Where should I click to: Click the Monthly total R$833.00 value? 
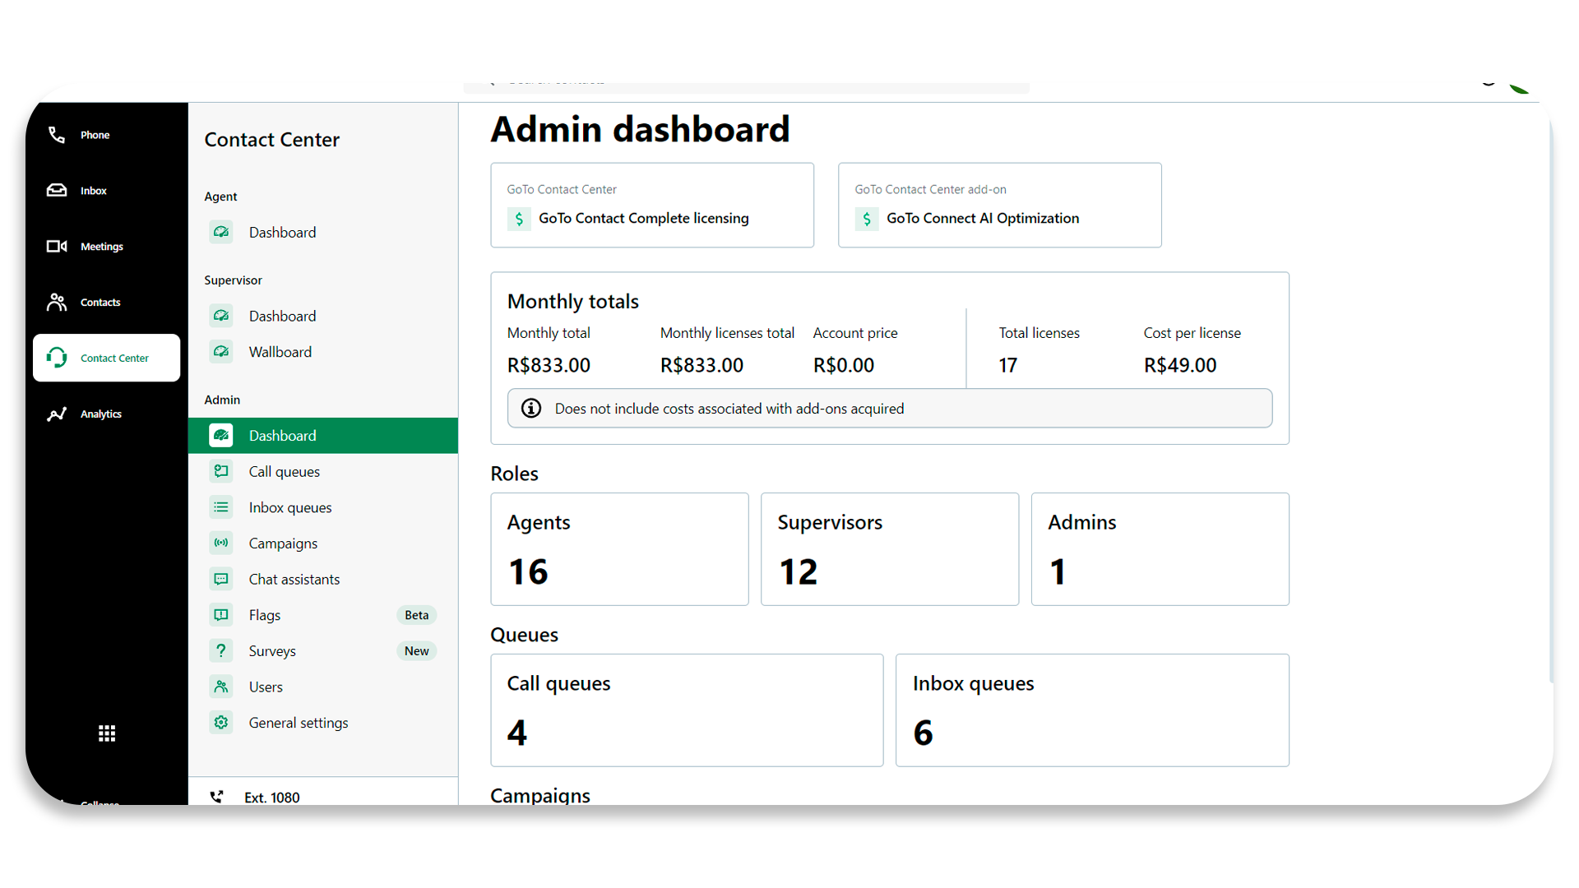pyautogui.click(x=549, y=365)
